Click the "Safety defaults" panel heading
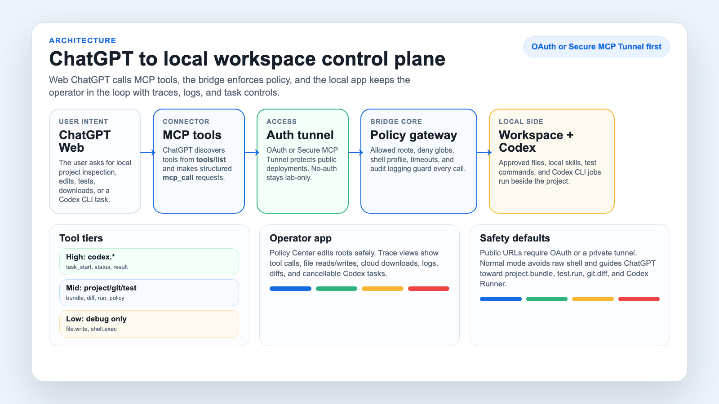This screenshot has width=719, height=404. [x=515, y=238]
